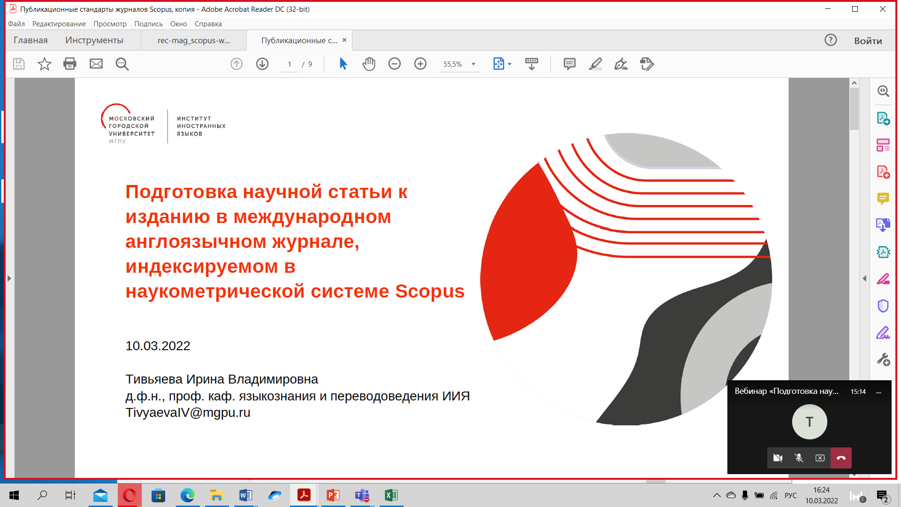Toggle microphone in webinar call window
This screenshot has width=901, height=507.
pos(799,458)
